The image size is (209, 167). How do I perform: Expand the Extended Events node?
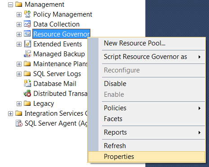coord(19,44)
